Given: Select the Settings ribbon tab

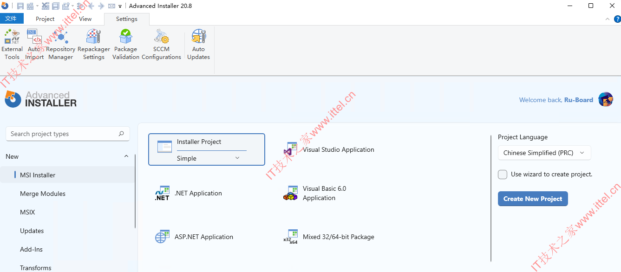Looking at the screenshot, I should (127, 19).
